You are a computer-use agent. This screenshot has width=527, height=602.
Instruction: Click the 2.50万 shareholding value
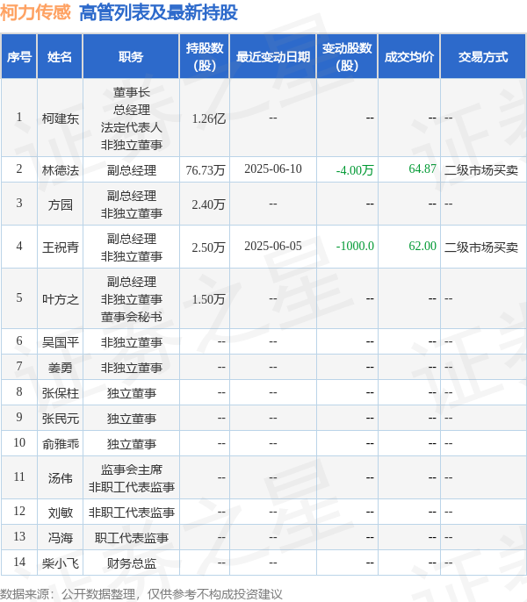point(208,247)
